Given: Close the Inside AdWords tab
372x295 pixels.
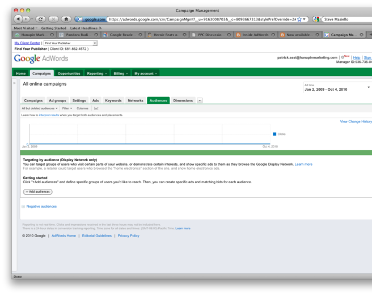Looking at the screenshot, I should 273,35.
